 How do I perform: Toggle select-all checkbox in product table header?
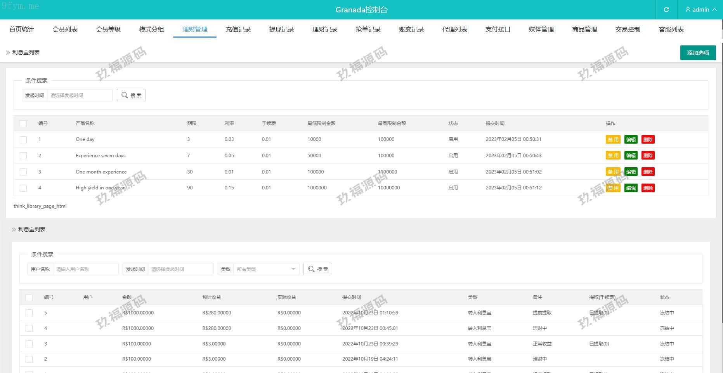(x=23, y=123)
